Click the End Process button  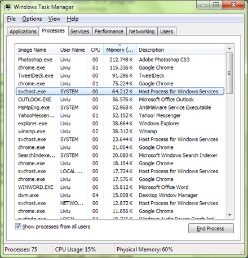pyautogui.click(x=211, y=228)
